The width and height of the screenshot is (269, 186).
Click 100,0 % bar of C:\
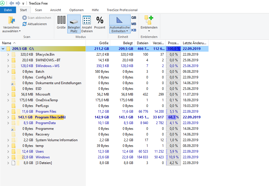point(173,49)
